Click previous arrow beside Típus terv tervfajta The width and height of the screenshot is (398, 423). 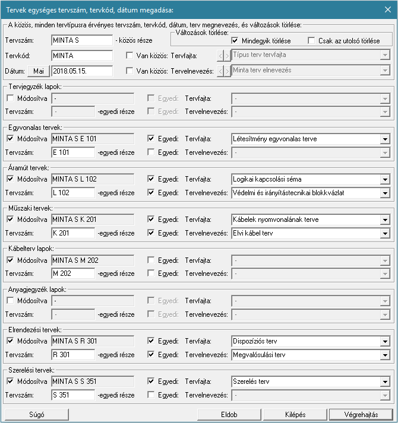tap(220, 56)
